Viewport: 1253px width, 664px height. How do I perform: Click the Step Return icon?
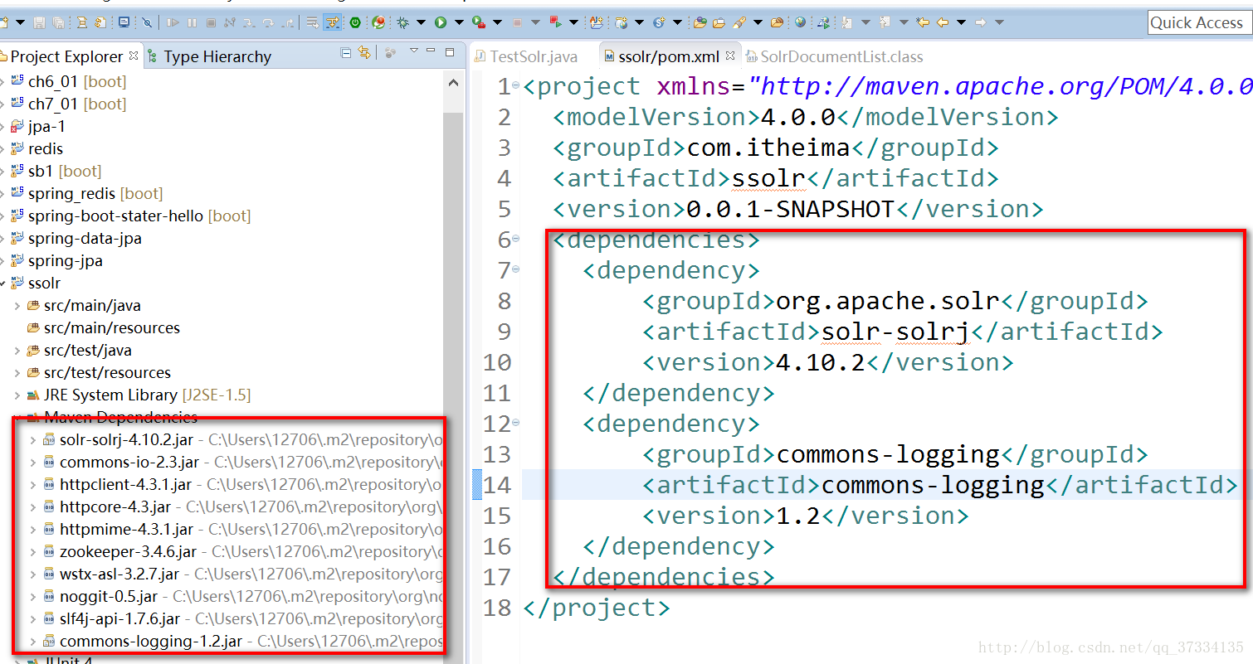(x=287, y=23)
